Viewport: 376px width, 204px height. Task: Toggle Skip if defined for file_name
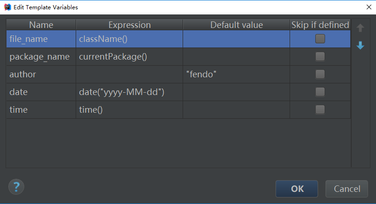point(320,39)
